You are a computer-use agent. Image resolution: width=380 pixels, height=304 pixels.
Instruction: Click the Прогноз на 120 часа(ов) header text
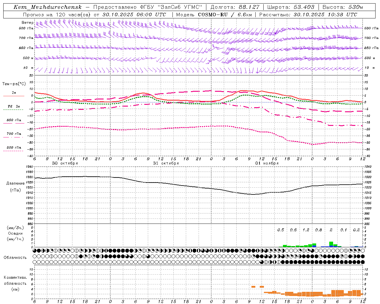click(x=95, y=14)
